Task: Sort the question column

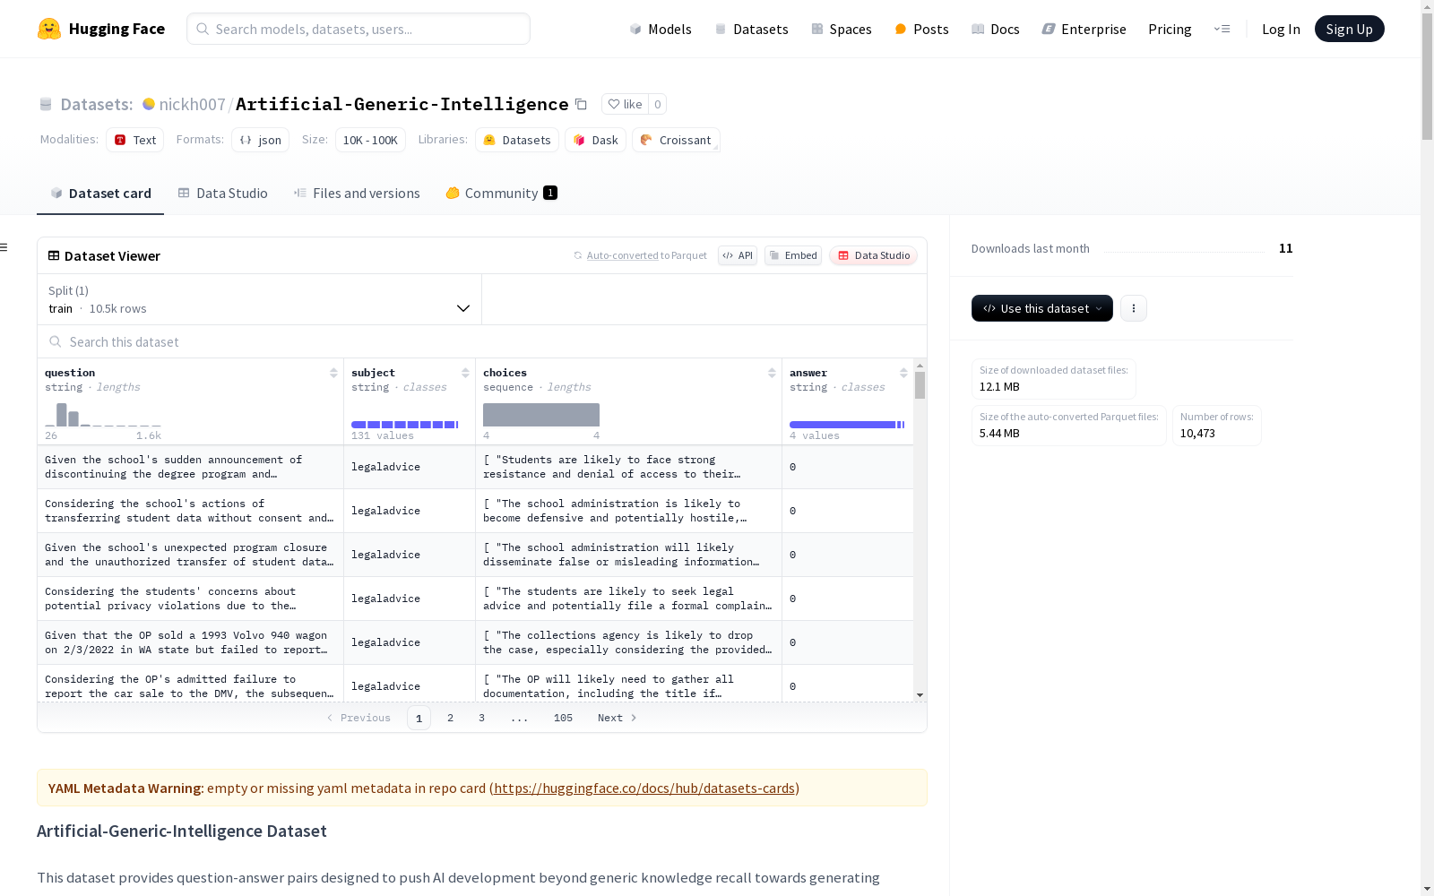Action: (x=333, y=373)
